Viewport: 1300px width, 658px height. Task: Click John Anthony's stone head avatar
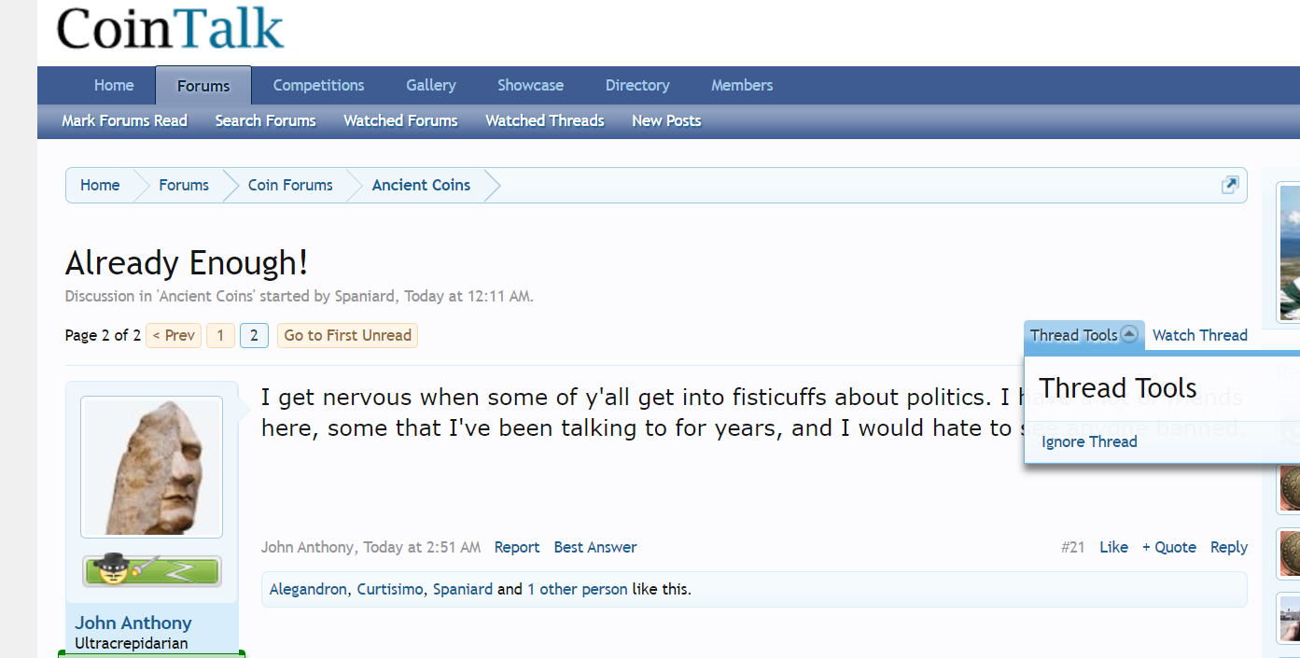tap(151, 467)
